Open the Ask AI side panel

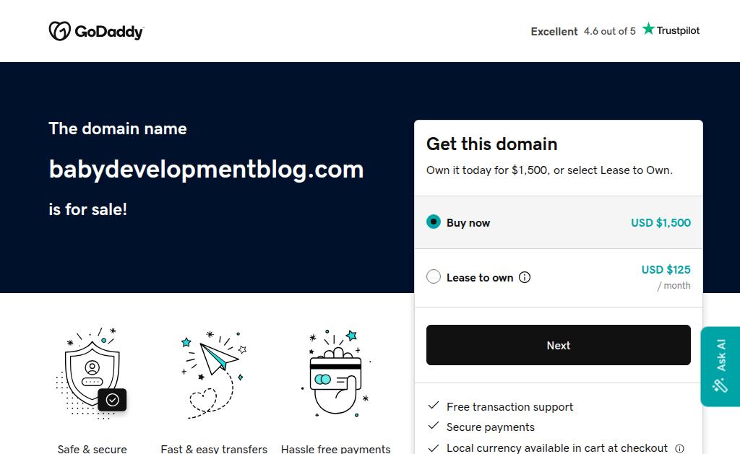(x=720, y=366)
